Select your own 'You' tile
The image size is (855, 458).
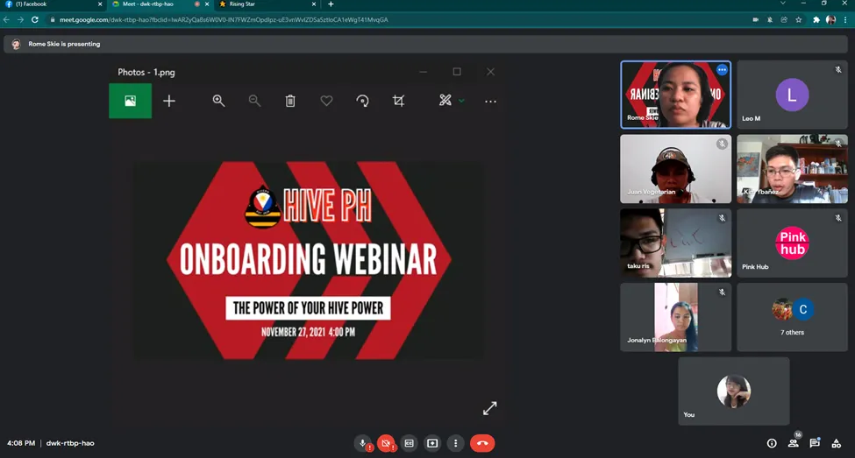click(x=734, y=391)
